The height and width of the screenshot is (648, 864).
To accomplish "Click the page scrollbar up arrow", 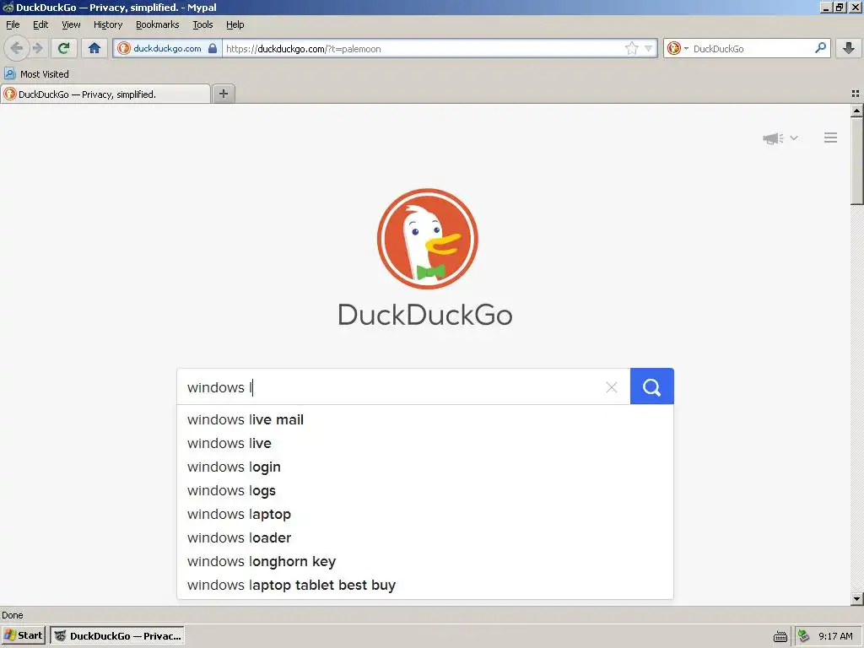I will (x=856, y=111).
